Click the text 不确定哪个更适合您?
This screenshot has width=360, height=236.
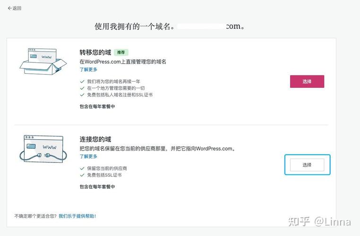35,216
